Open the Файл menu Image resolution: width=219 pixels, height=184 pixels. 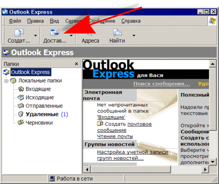pyautogui.click(x=15, y=21)
